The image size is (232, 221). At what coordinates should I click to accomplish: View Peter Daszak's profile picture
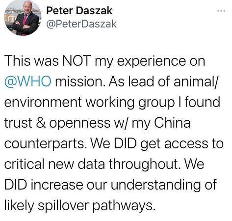click(23, 17)
